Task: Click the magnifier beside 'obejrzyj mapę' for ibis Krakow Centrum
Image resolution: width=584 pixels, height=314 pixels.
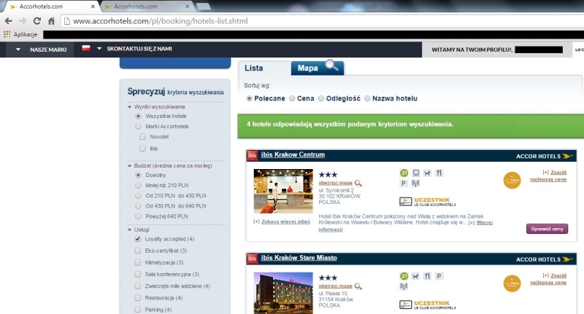Action: pyautogui.click(x=358, y=183)
